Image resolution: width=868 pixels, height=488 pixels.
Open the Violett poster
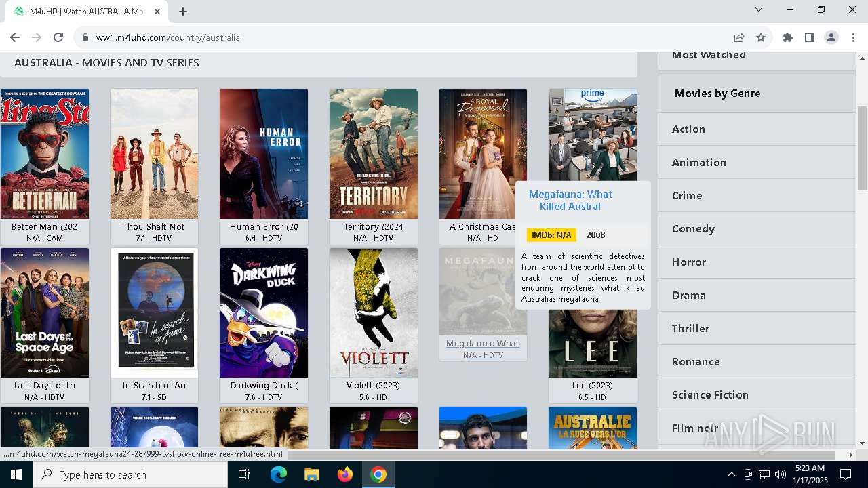(x=374, y=312)
